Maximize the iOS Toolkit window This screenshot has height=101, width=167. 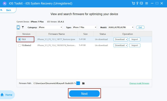pyautogui.click(x=157, y=3)
